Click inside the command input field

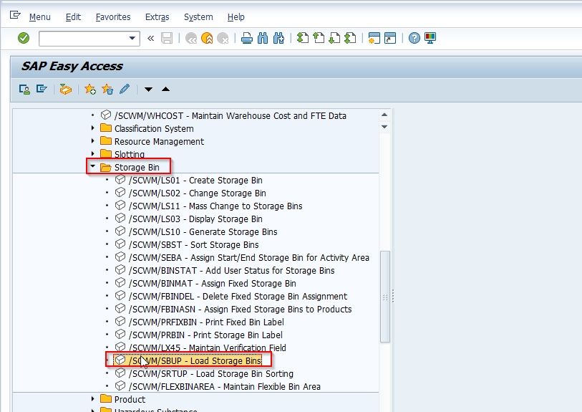click(84, 38)
